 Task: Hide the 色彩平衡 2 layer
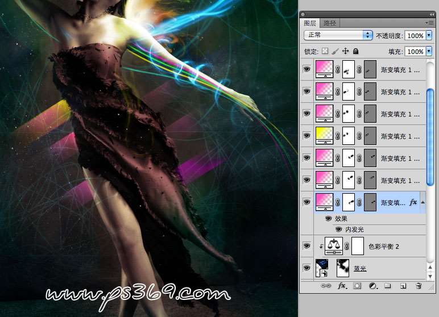(x=307, y=246)
